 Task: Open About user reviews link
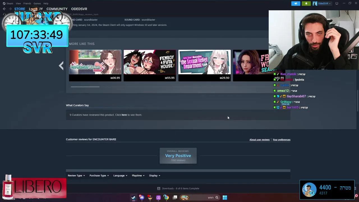click(x=259, y=140)
